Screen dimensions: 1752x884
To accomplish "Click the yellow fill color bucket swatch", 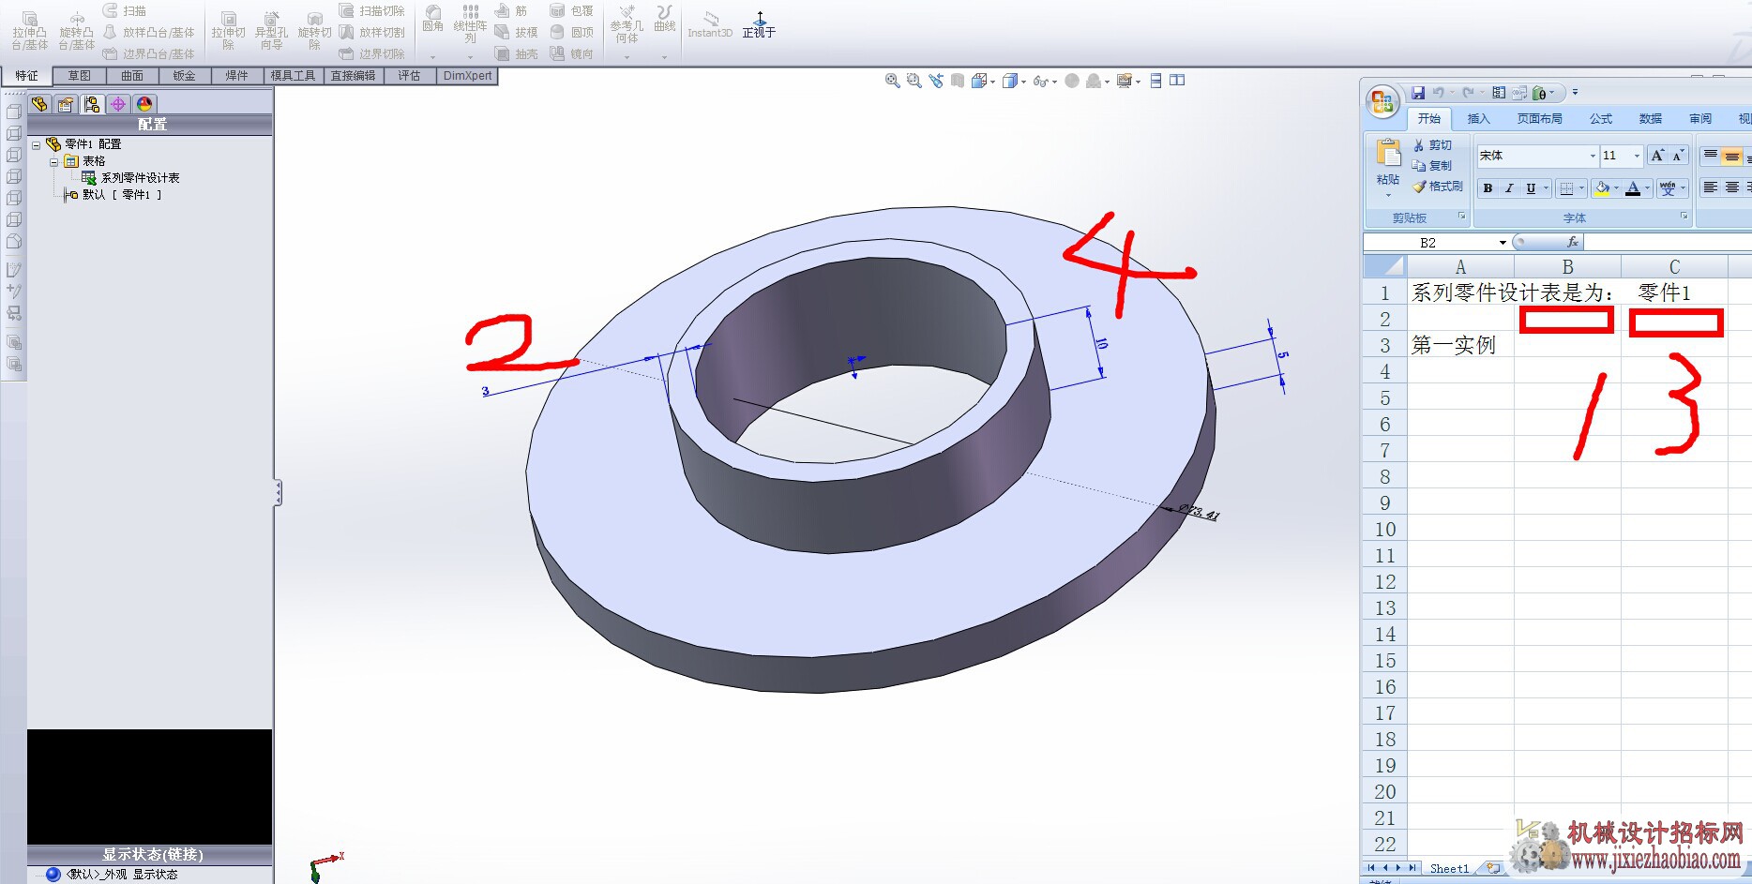I will pyautogui.click(x=1602, y=188).
